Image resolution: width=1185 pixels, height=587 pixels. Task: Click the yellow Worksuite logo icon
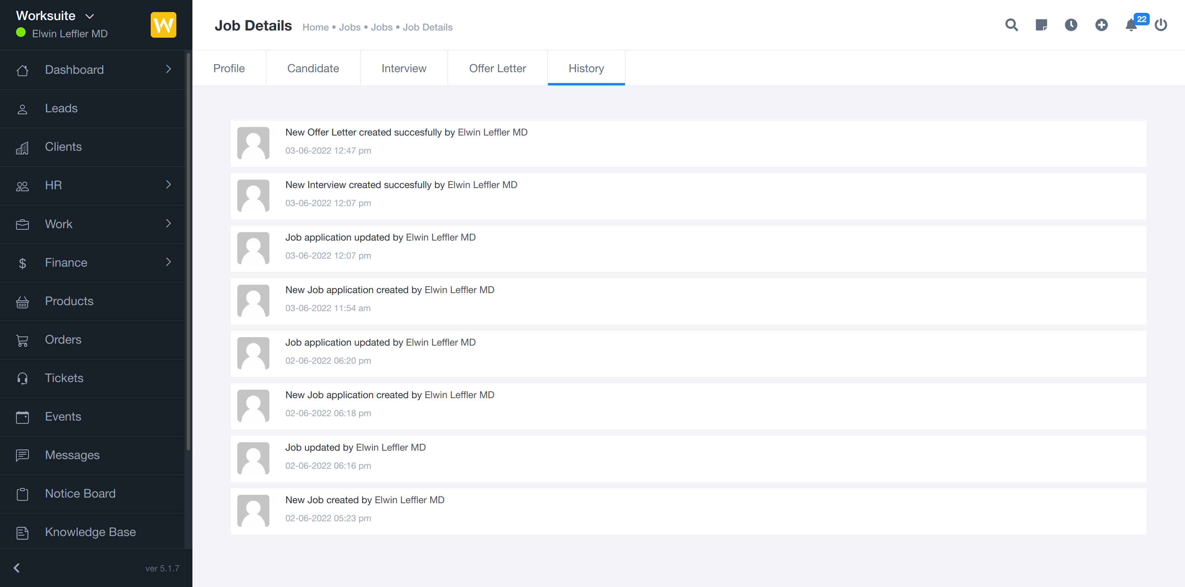[163, 25]
